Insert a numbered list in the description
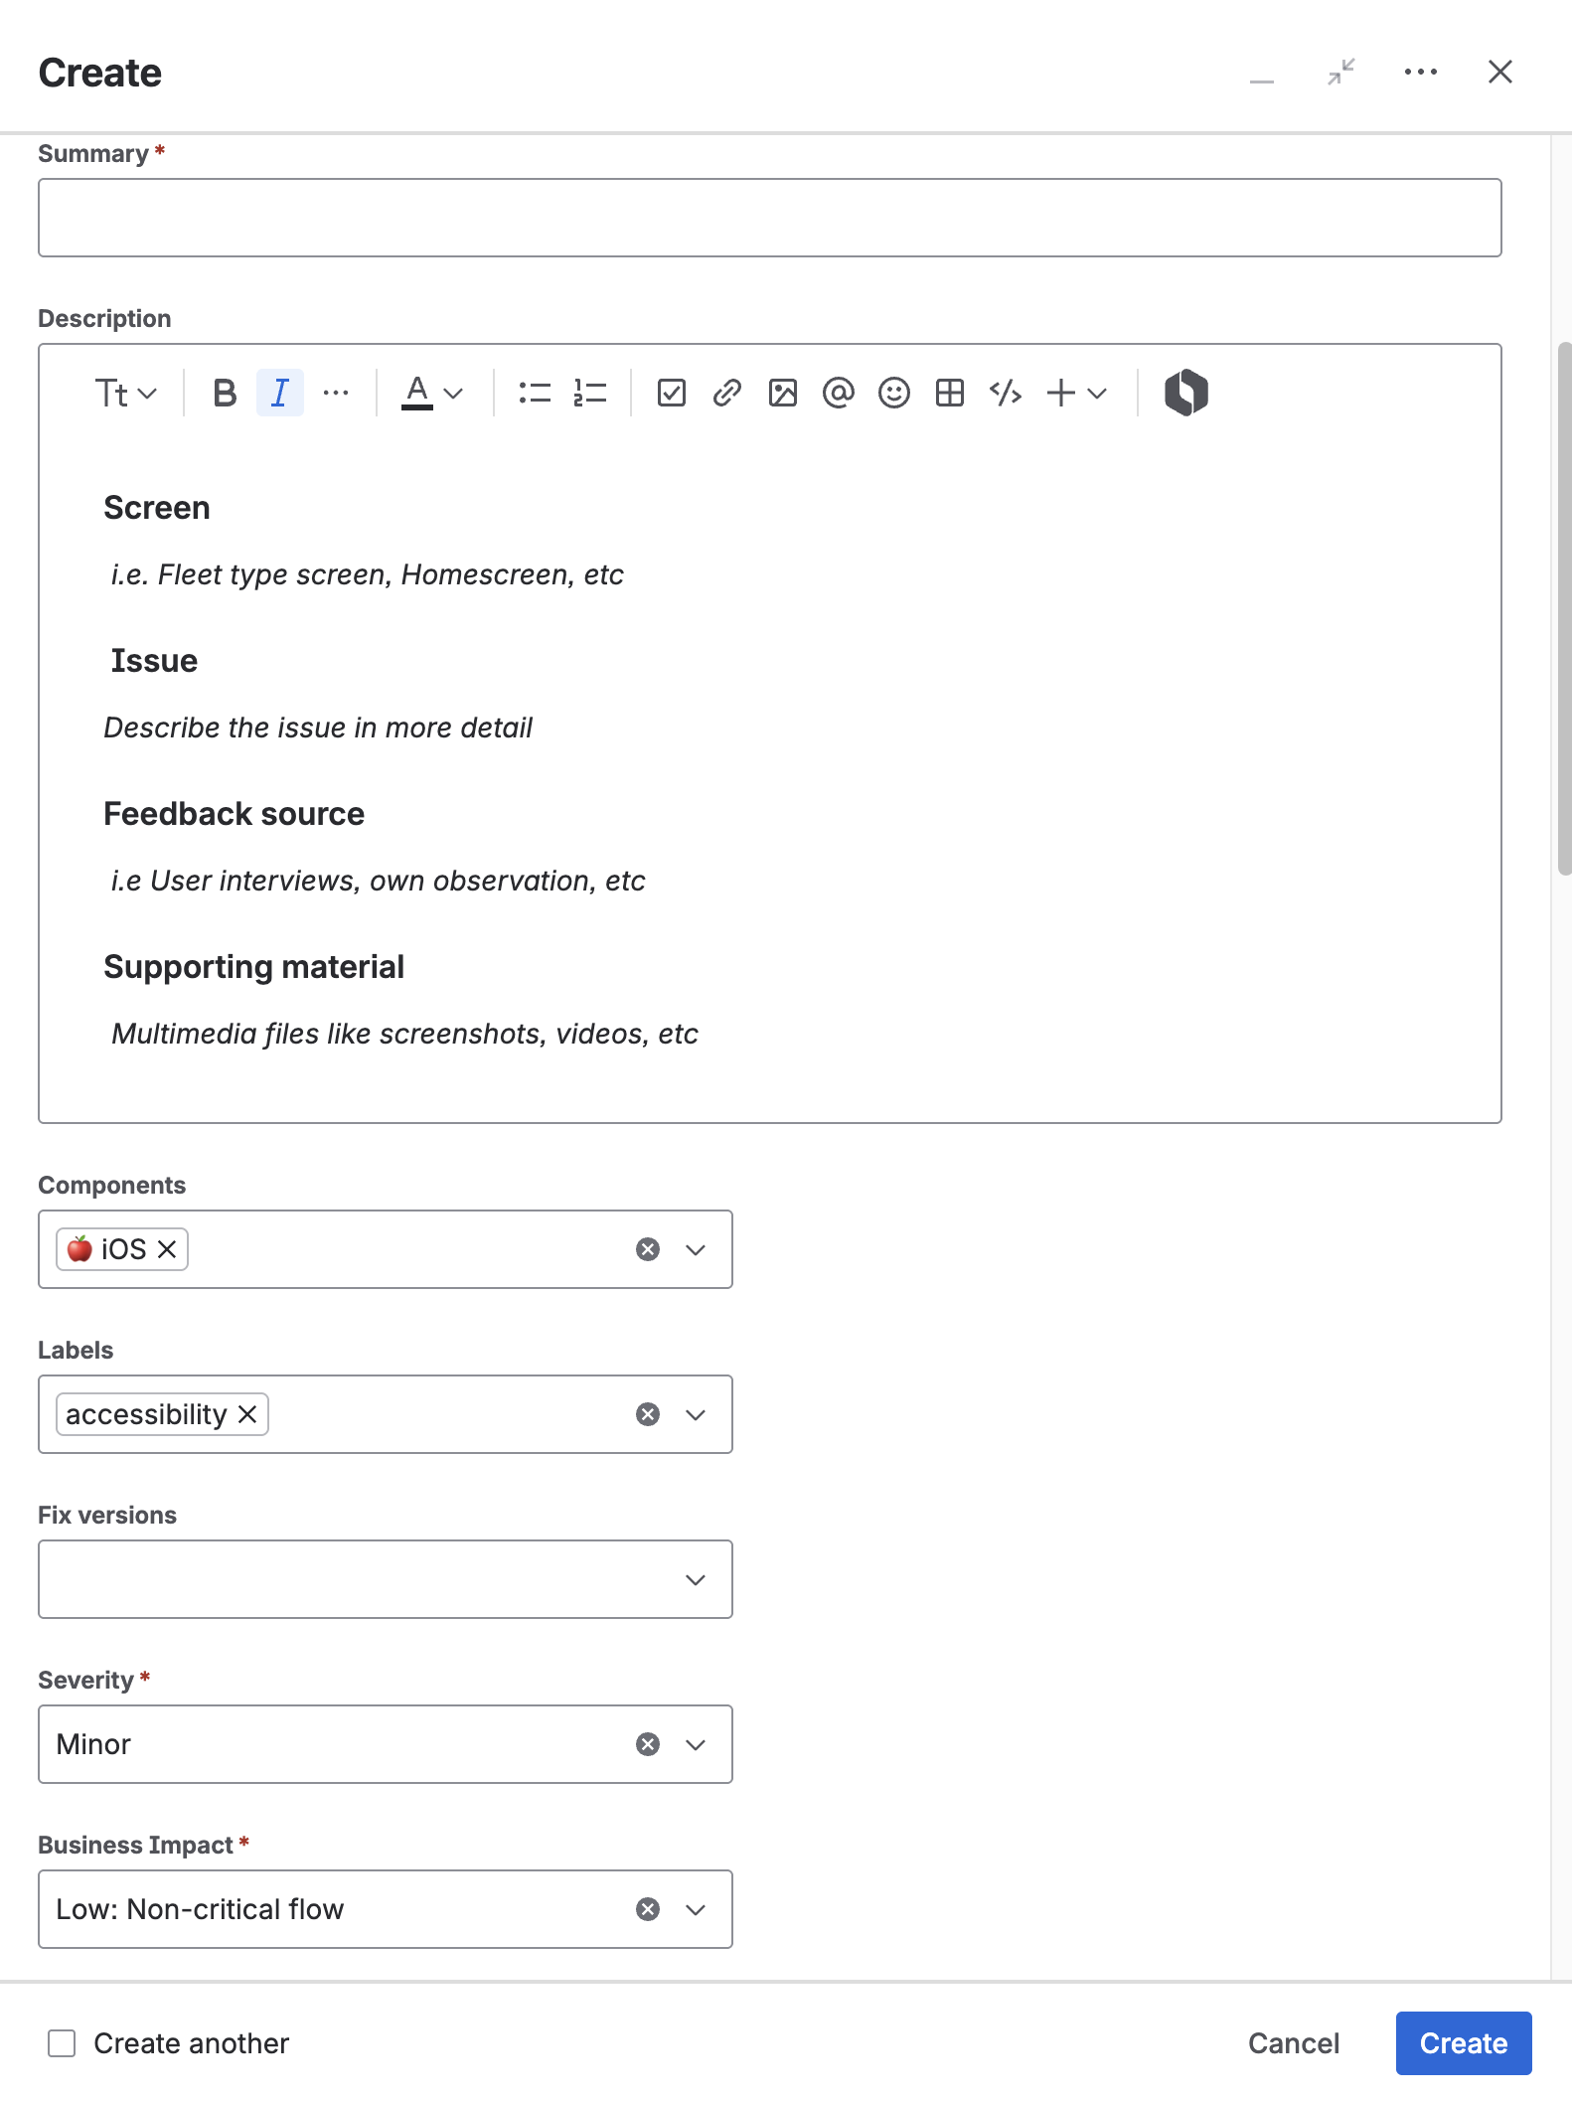This screenshot has height=2101, width=1572. click(x=590, y=394)
